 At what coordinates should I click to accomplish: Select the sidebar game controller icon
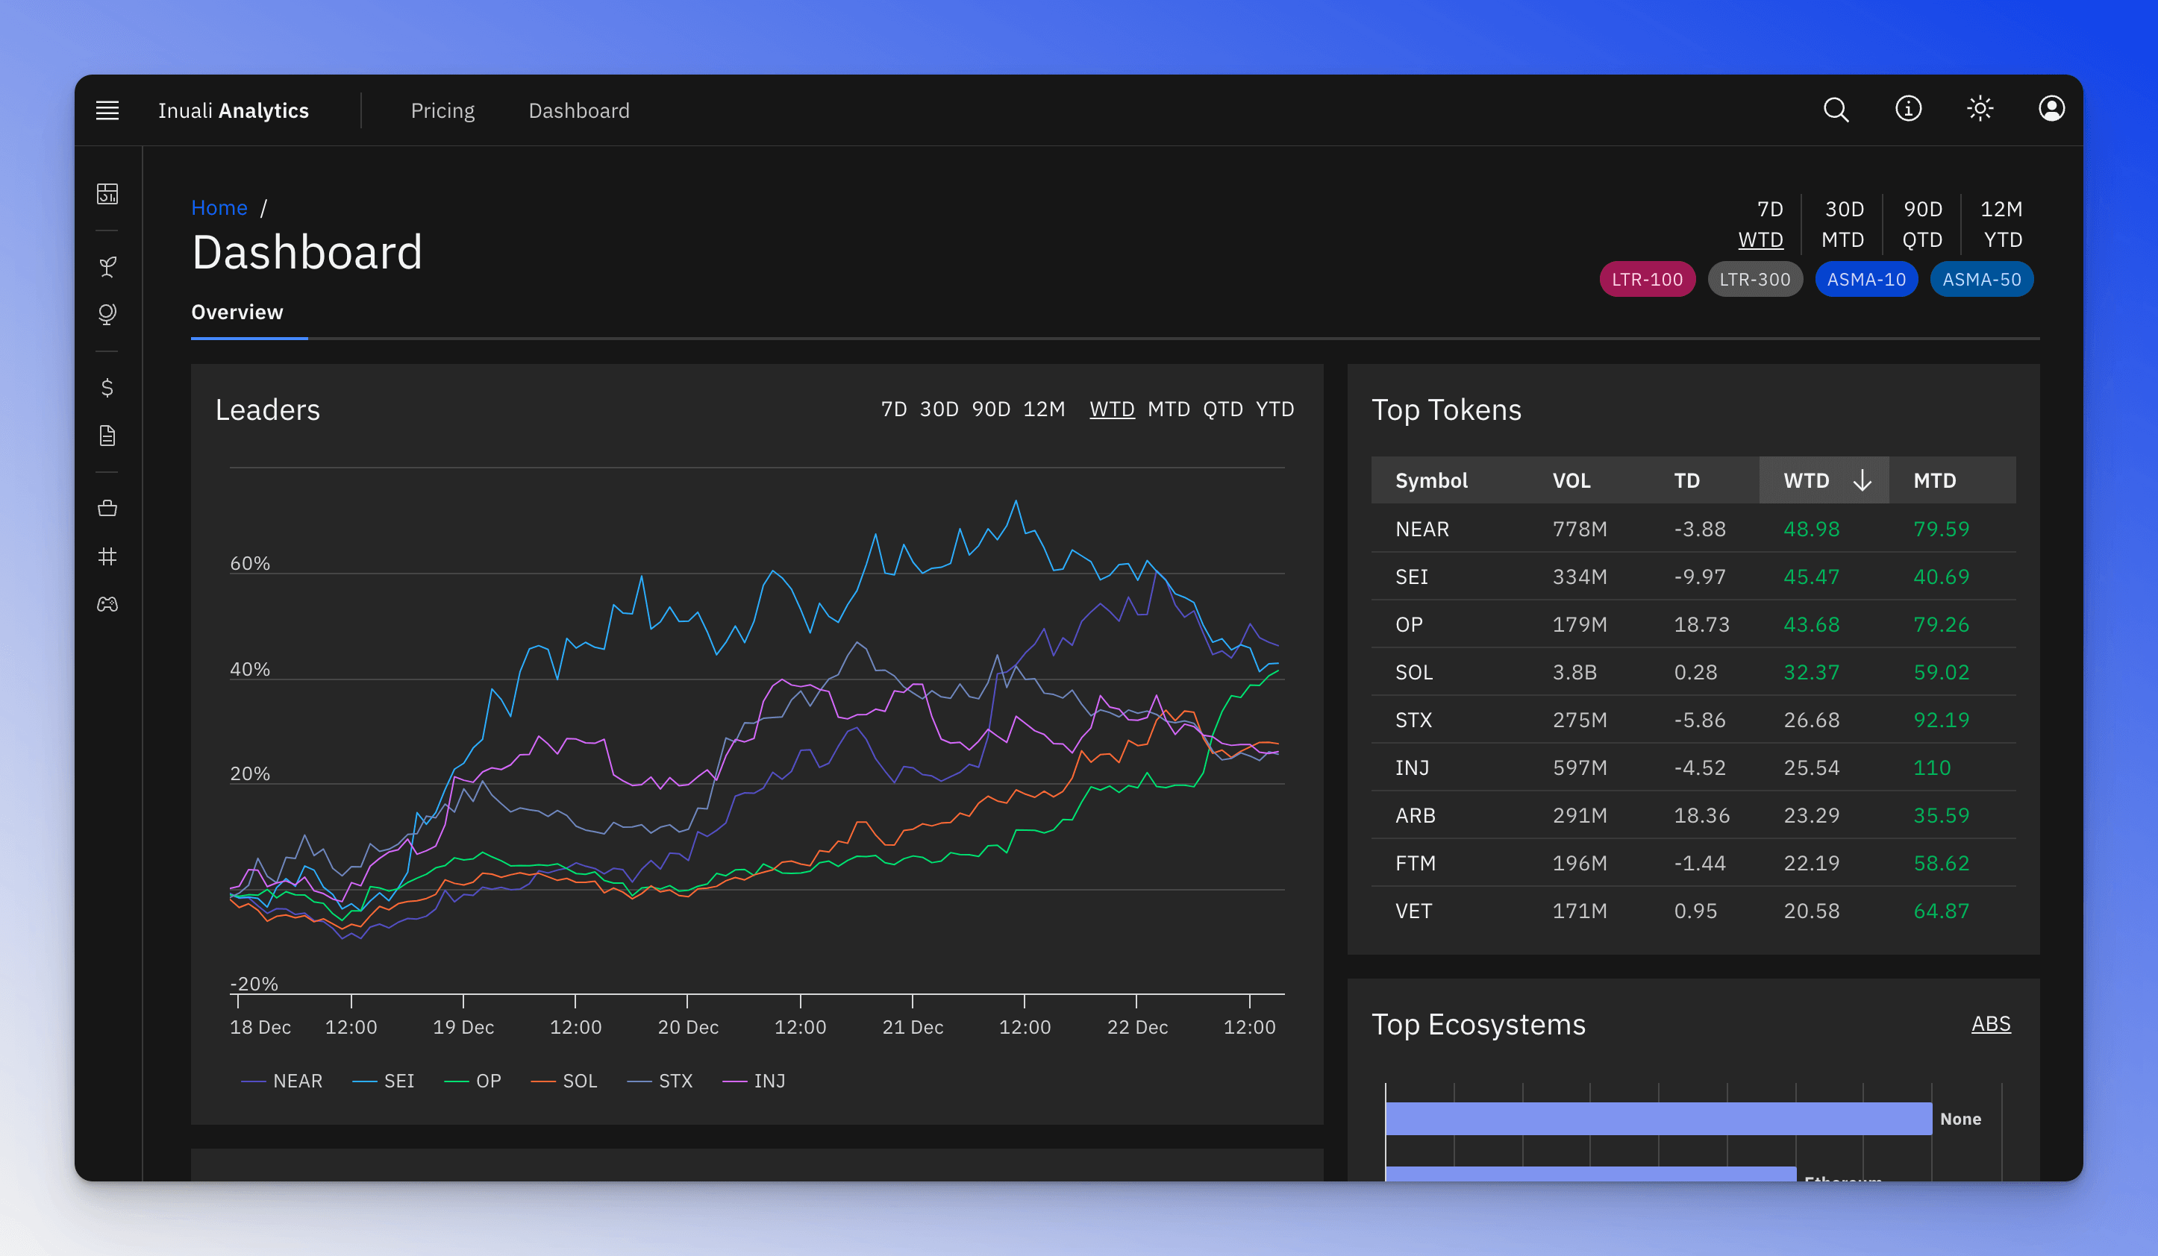point(107,604)
